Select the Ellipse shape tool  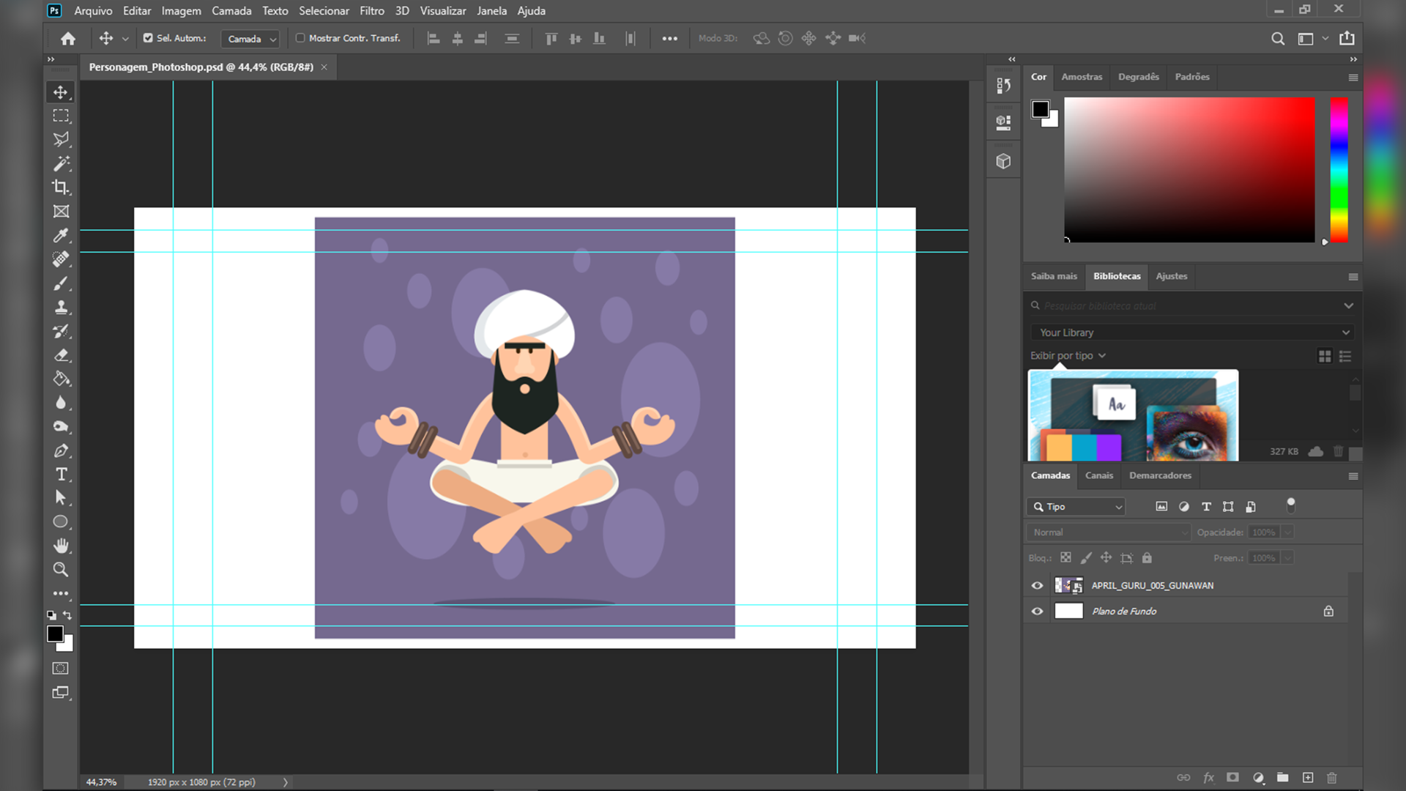[x=61, y=522]
